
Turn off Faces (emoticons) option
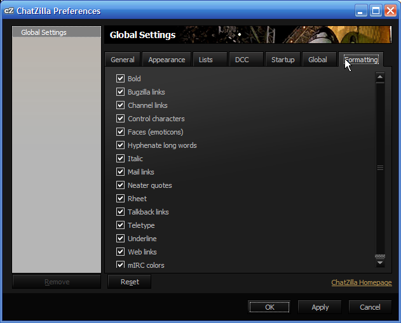tap(121, 132)
